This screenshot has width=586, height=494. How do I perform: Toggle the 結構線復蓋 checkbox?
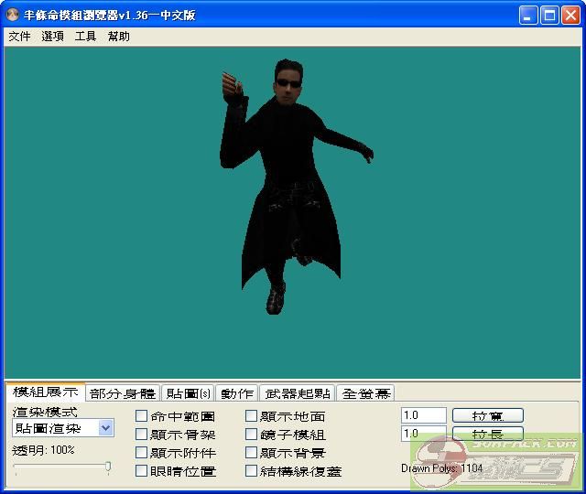[x=252, y=471]
